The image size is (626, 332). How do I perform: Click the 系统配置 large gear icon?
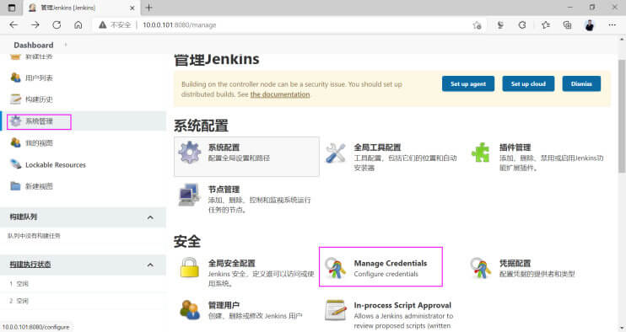coord(190,153)
